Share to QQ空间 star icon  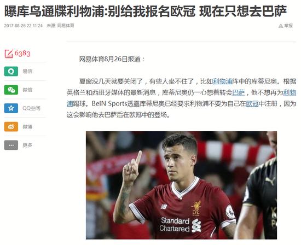pyautogui.click(x=11, y=108)
